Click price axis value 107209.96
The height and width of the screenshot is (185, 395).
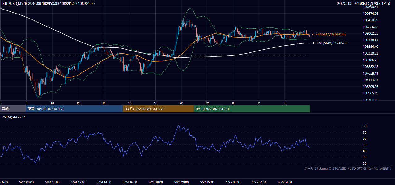pos(371,87)
